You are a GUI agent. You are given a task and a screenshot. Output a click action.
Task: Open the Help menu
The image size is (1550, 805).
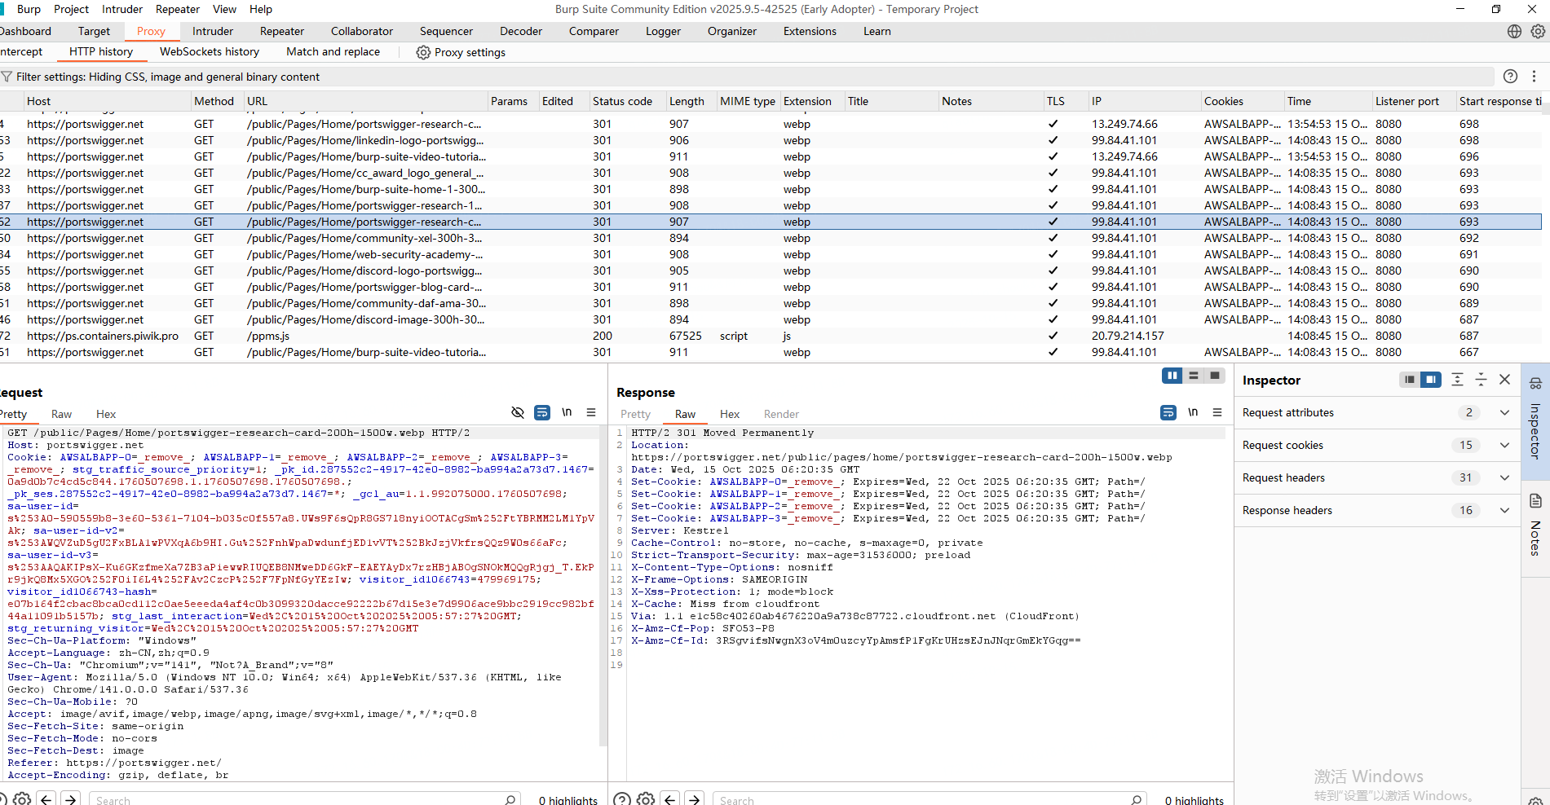click(261, 9)
